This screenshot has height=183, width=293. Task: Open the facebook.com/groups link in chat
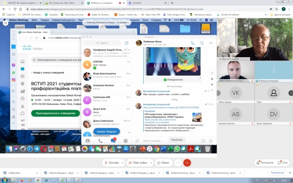tap(171, 108)
